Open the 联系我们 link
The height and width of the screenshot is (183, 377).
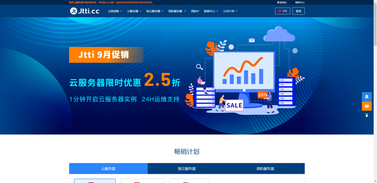282,3
